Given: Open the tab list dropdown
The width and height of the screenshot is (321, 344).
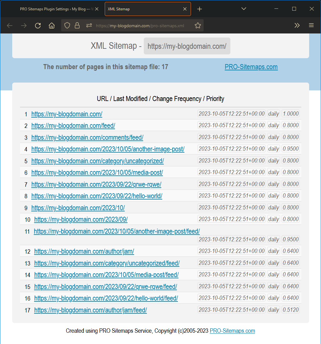Looking at the screenshot, I should 243,9.
